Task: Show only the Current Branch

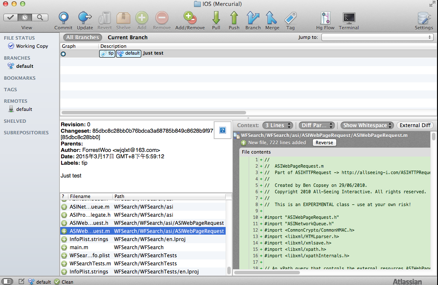Action: click(128, 38)
